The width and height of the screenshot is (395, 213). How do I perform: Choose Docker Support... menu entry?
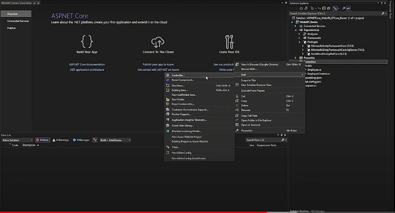tap(199, 114)
